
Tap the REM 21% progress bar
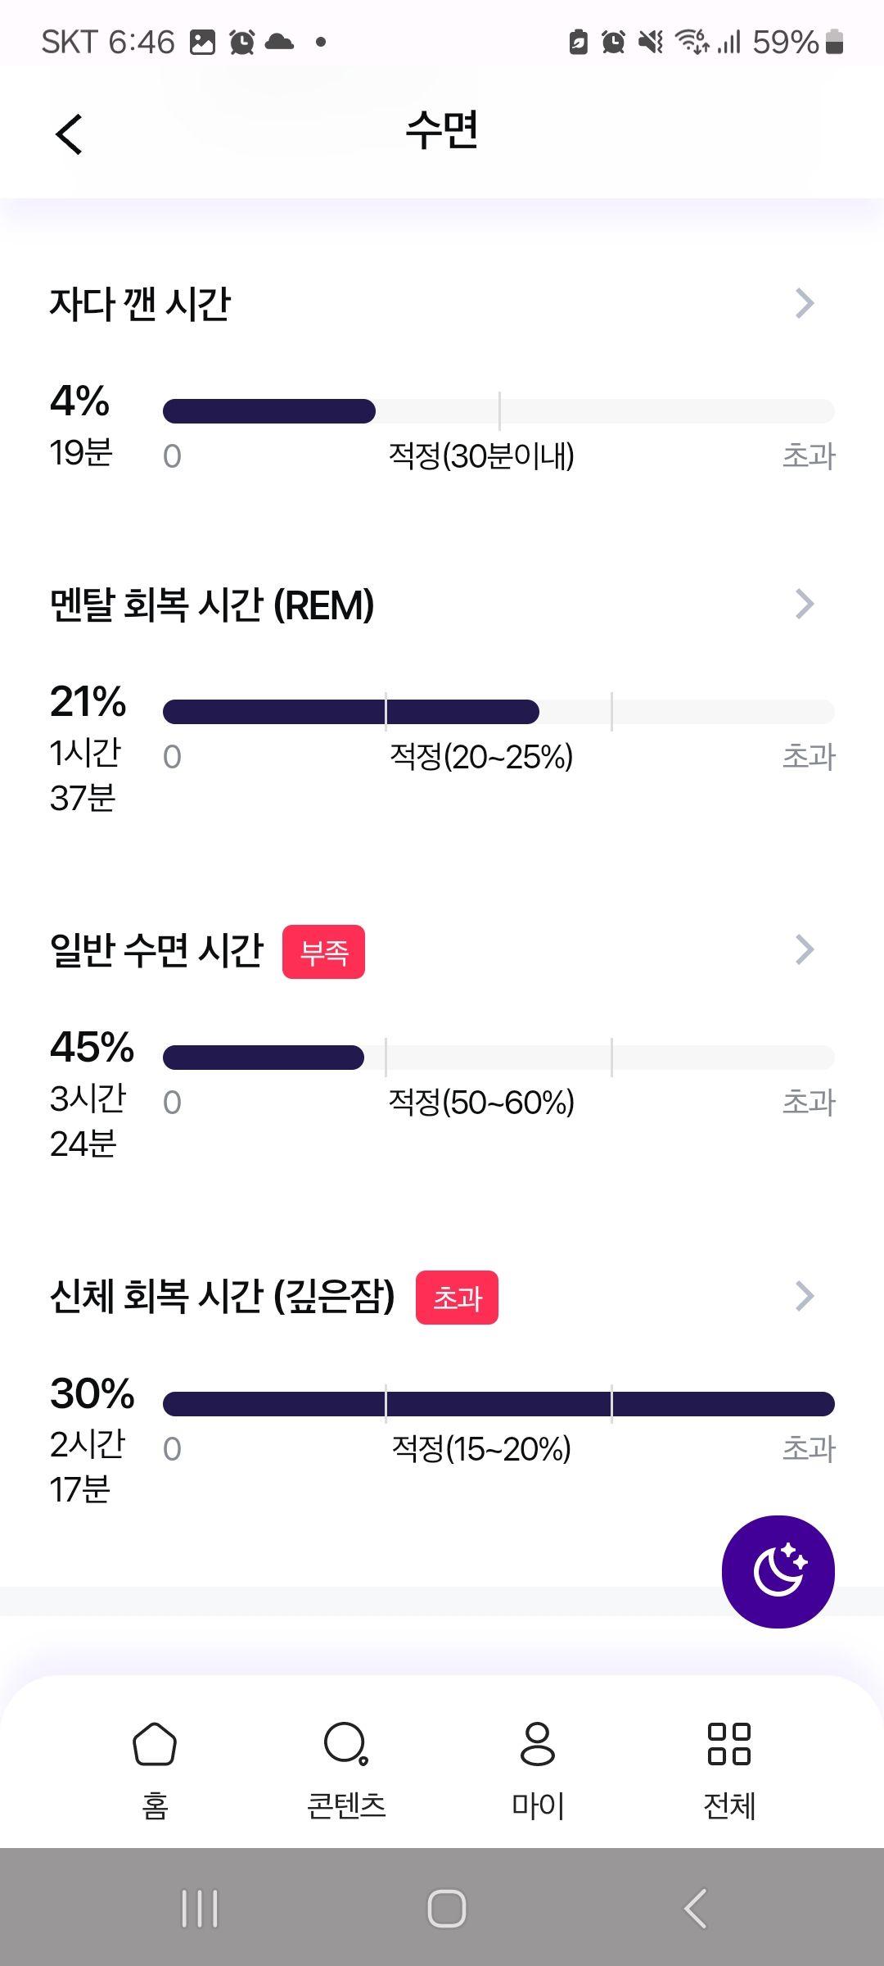pos(498,712)
